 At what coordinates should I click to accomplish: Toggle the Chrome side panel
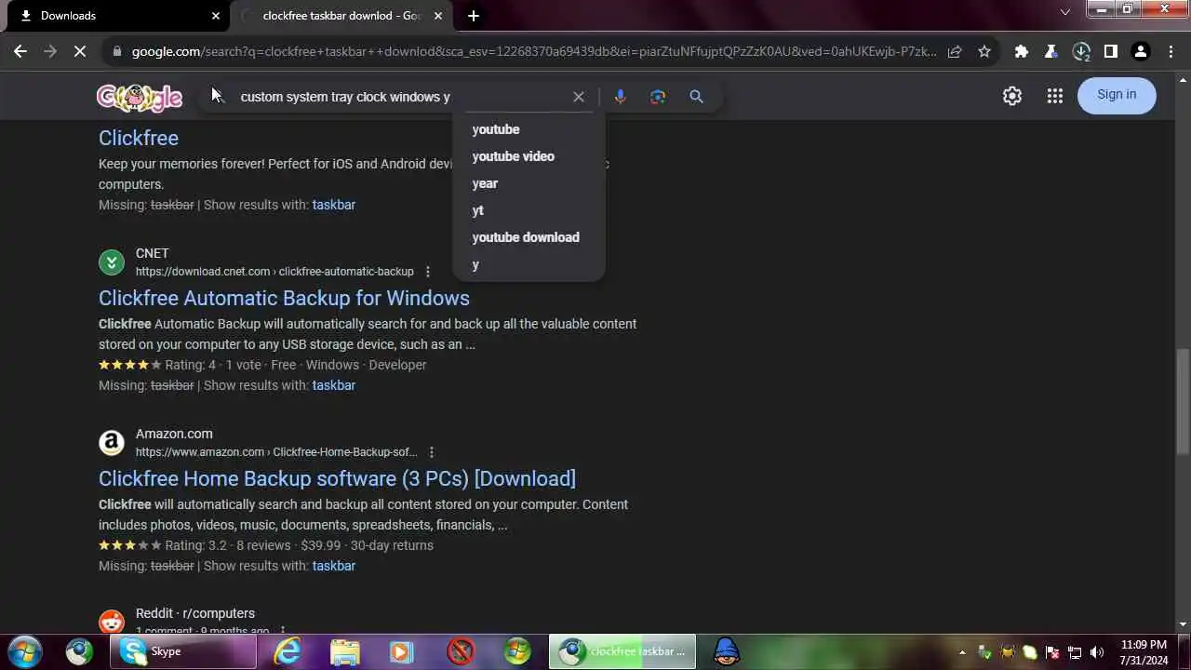pyautogui.click(x=1111, y=52)
